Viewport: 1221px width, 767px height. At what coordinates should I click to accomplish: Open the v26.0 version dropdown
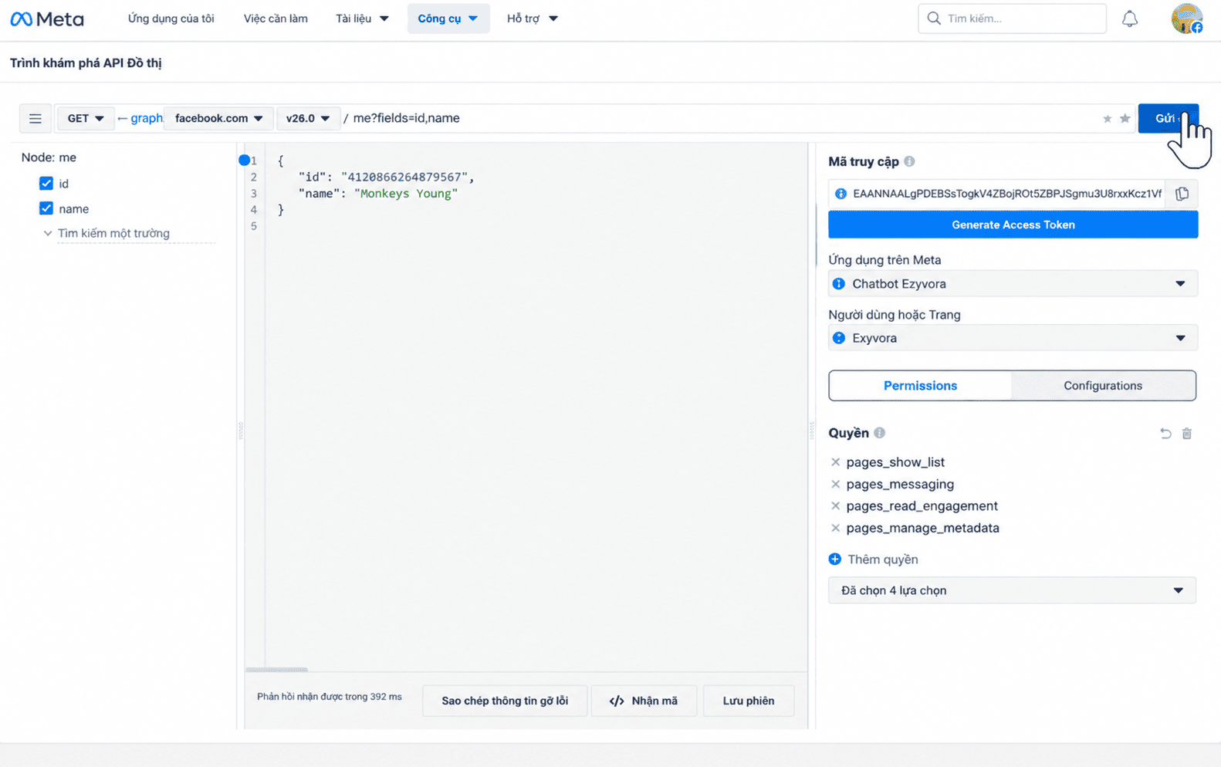pos(308,119)
